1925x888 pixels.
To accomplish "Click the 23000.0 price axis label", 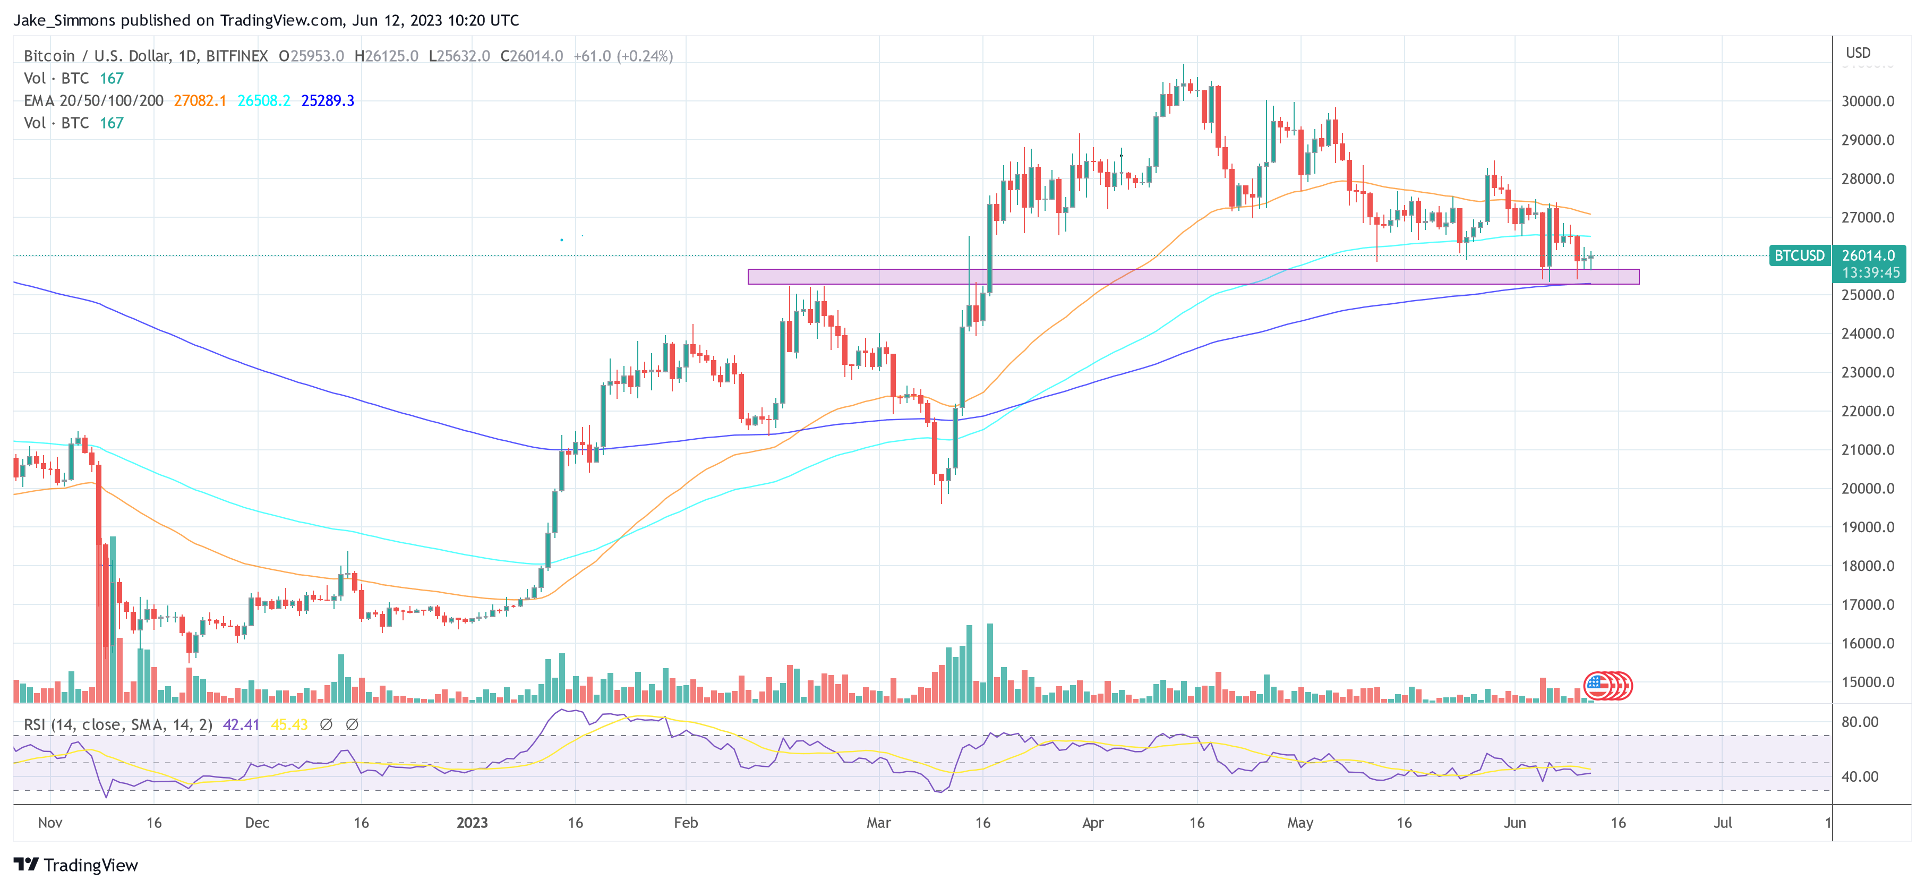I will [1868, 372].
